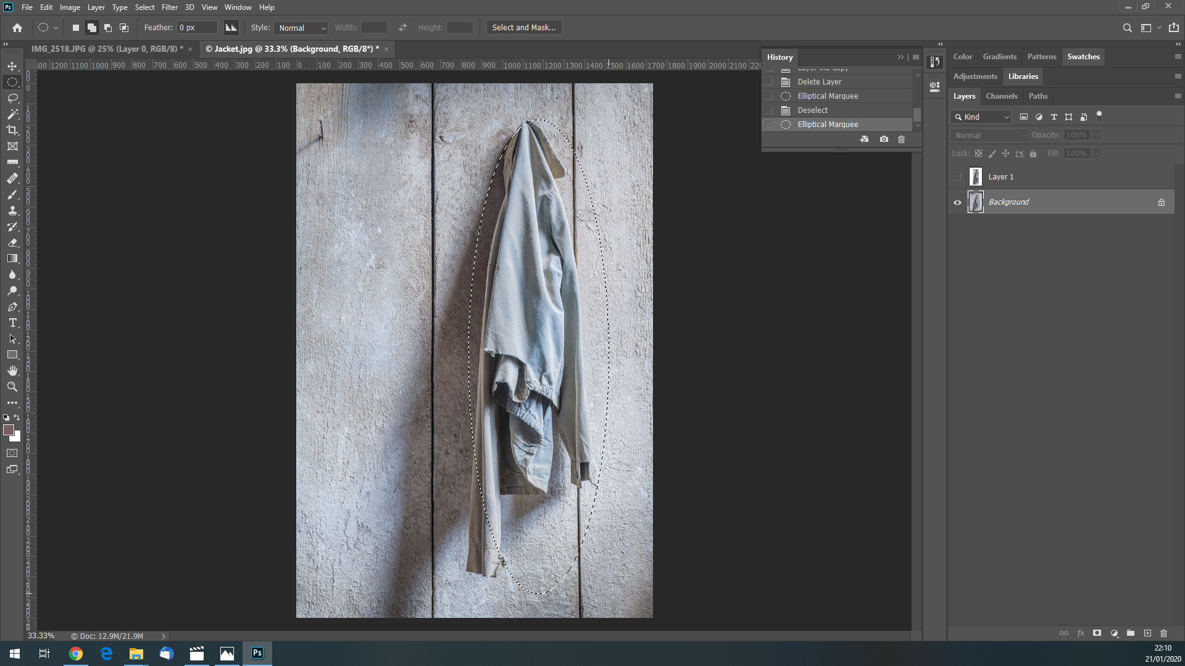Select the Crop tool

[12, 130]
